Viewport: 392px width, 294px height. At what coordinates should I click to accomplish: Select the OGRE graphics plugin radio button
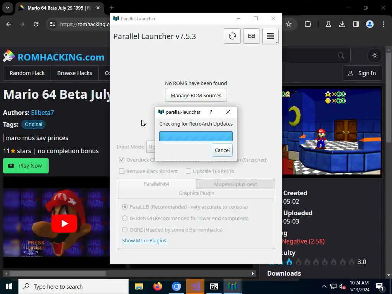[124, 230]
